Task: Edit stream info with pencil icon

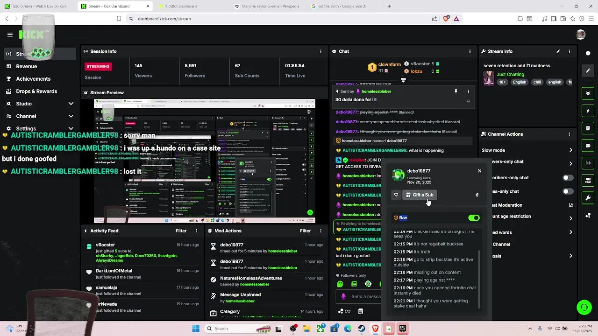Action: point(558,51)
